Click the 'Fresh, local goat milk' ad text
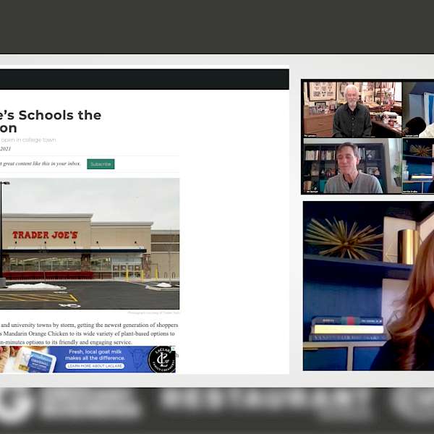Viewport: 434px width, 434px height. (x=95, y=354)
